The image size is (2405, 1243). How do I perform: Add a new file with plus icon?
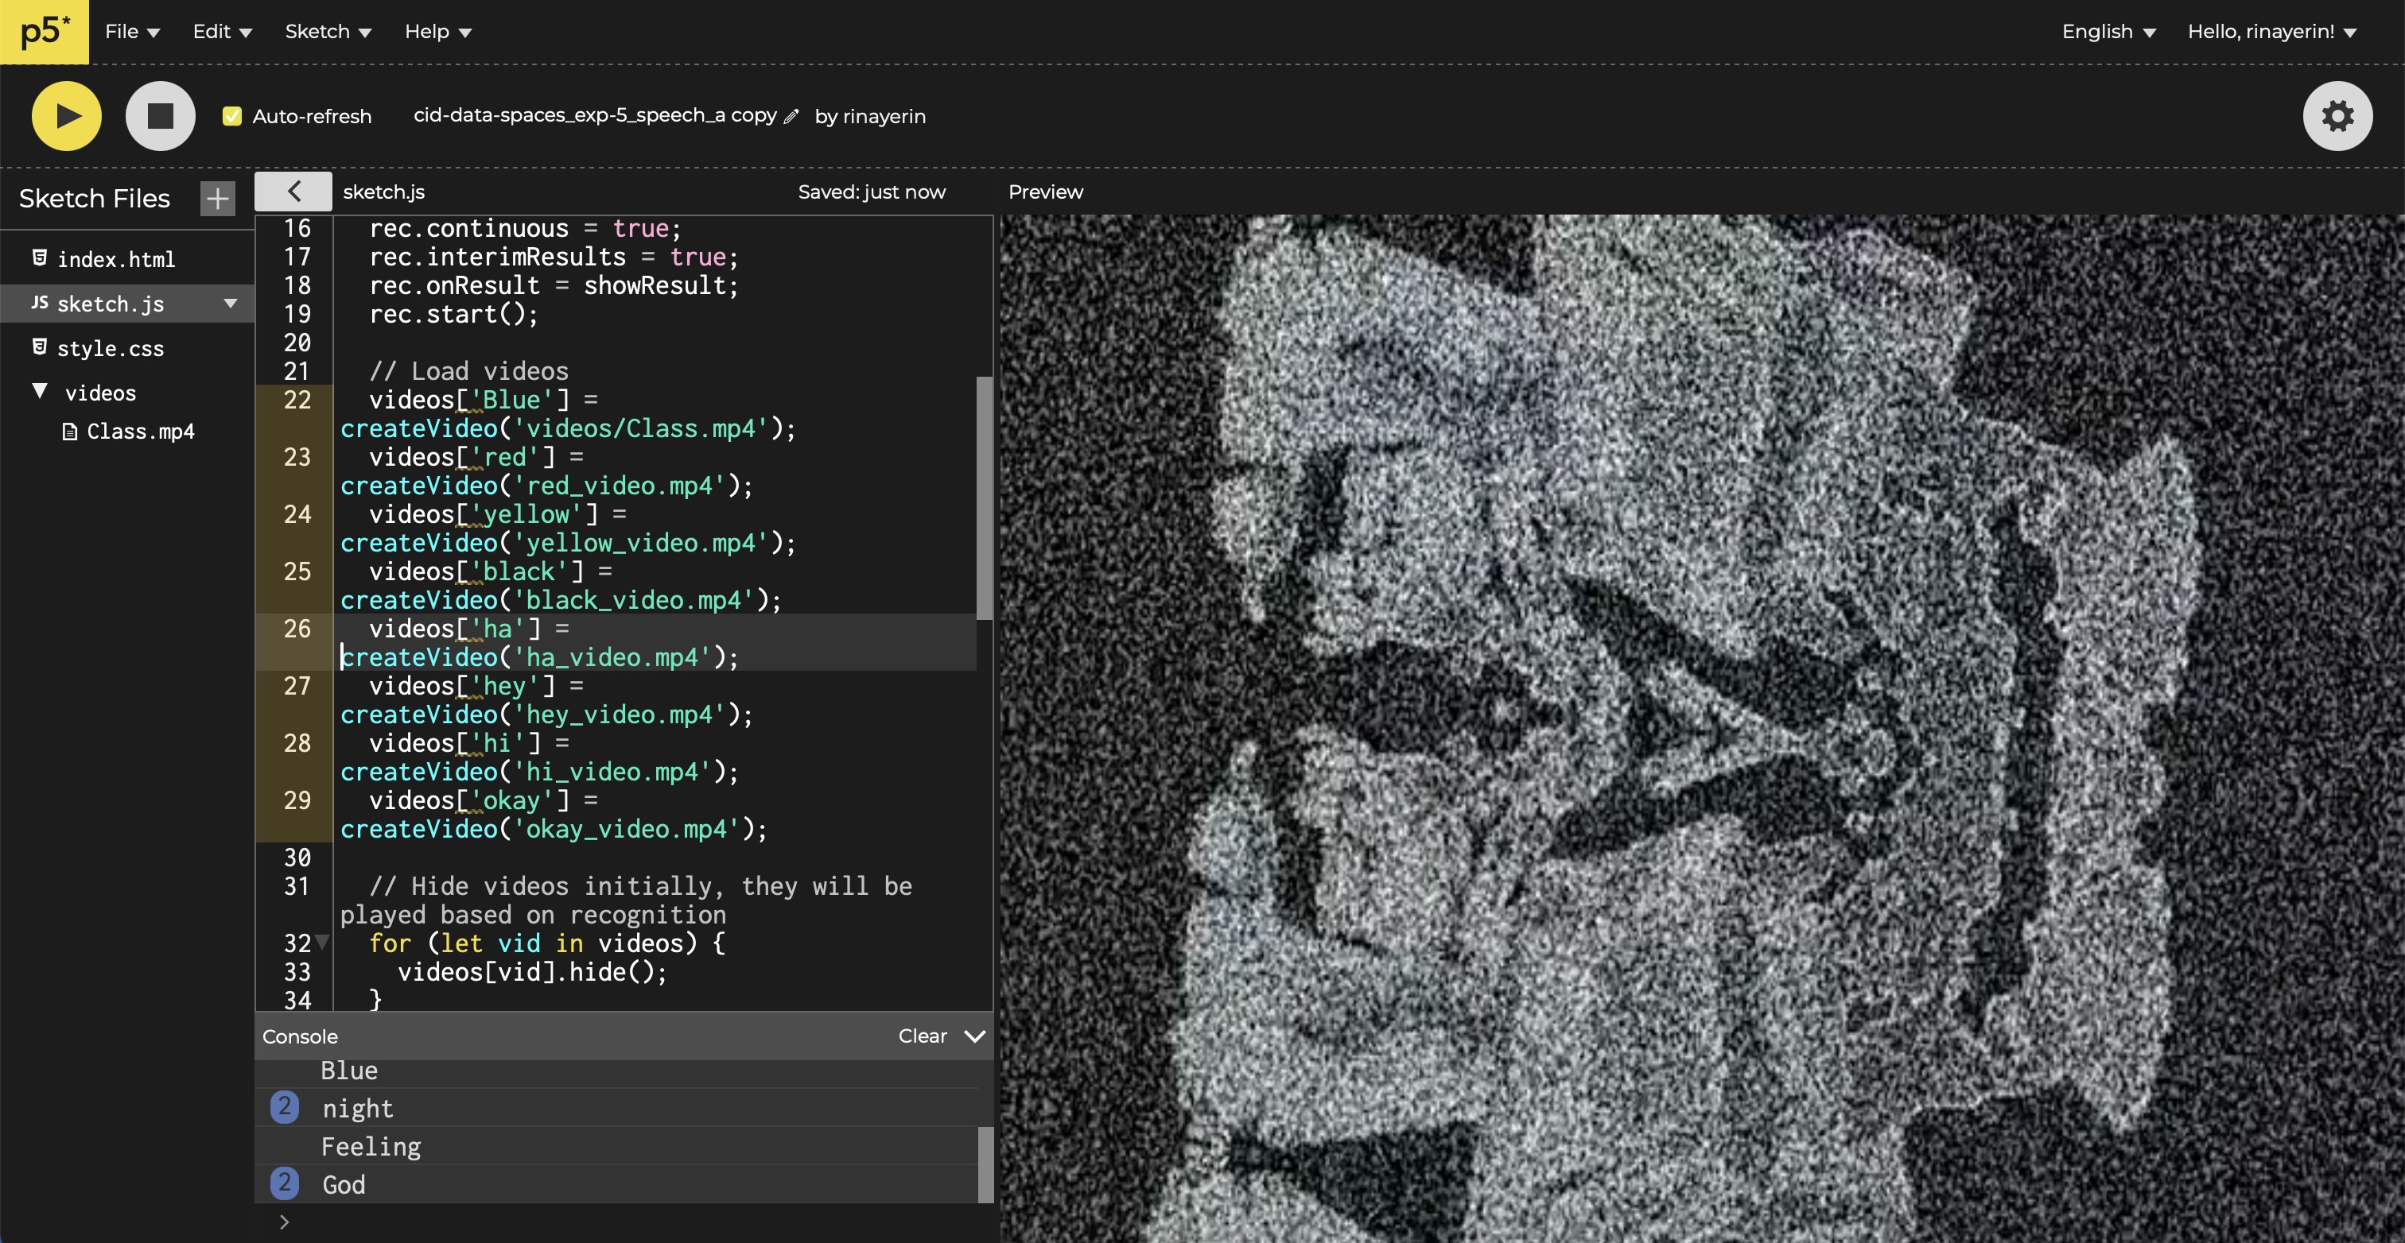tap(218, 198)
